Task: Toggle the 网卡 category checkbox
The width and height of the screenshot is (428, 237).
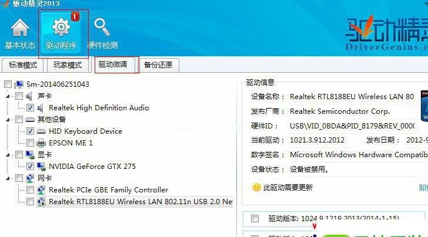Action: (19, 178)
